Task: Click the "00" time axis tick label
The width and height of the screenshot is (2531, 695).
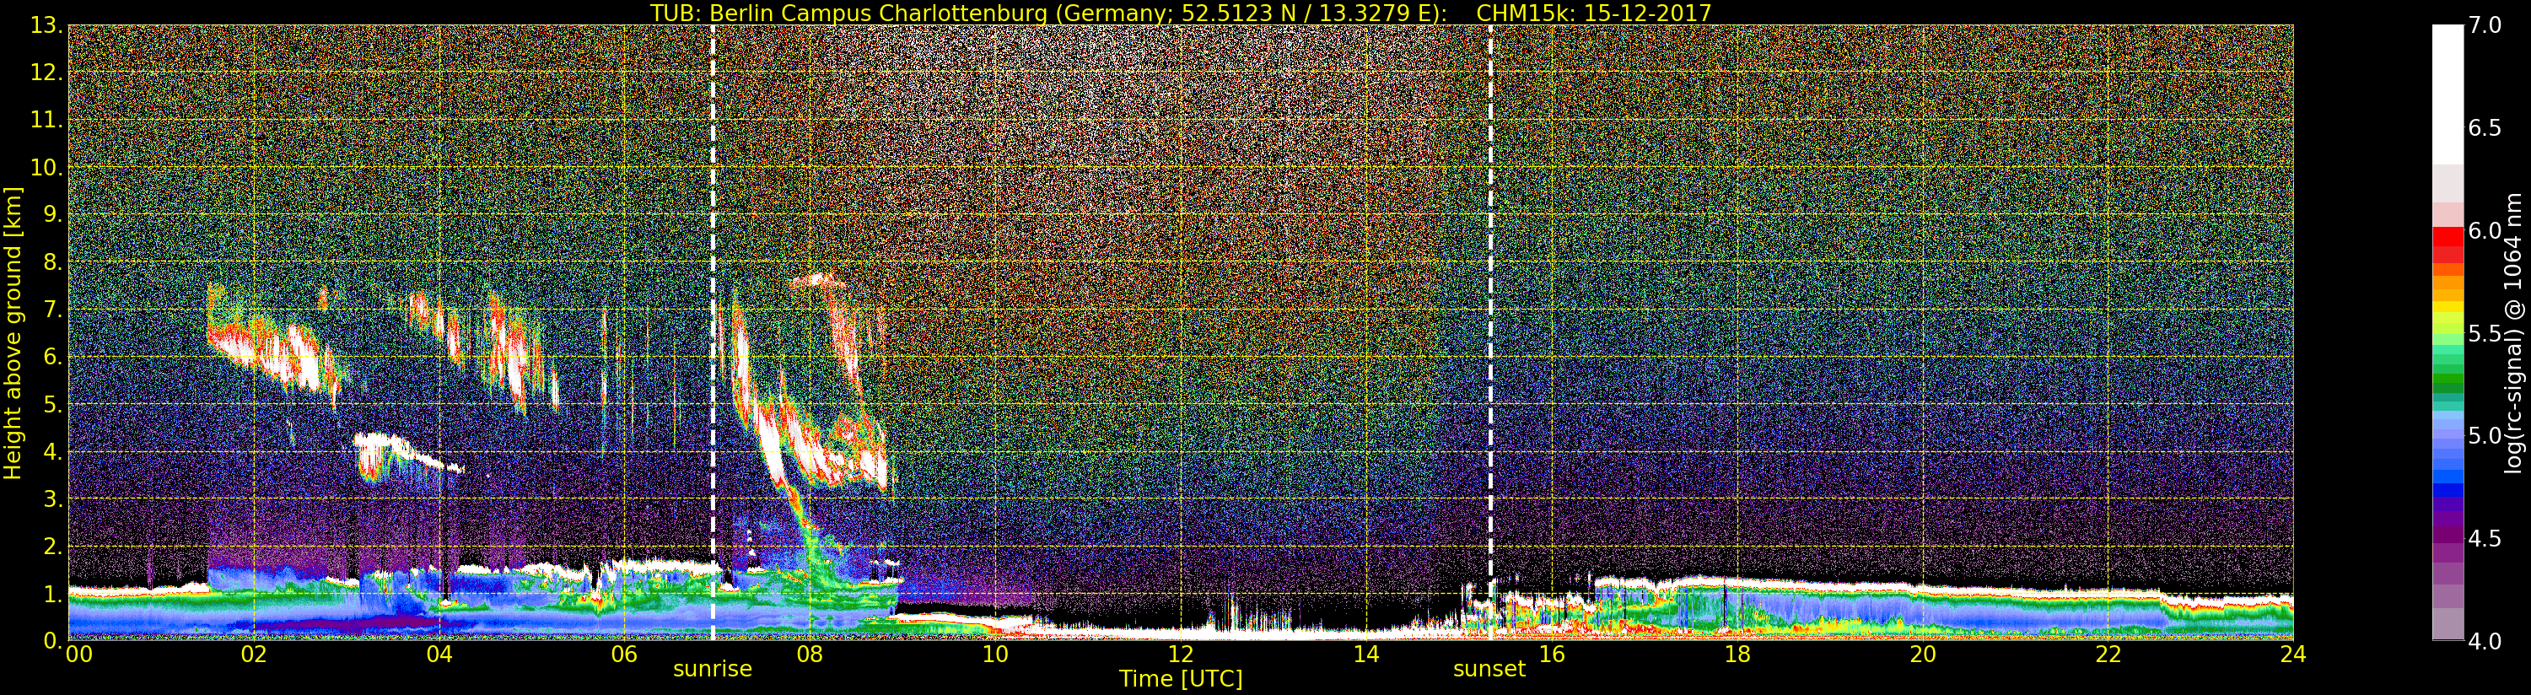Action: pos(78,654)
